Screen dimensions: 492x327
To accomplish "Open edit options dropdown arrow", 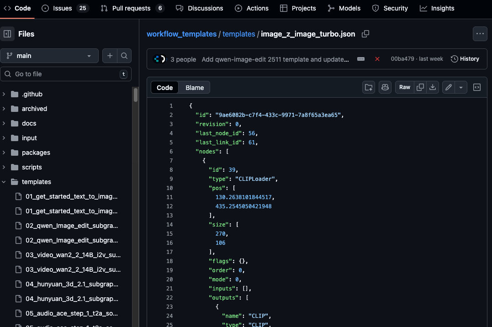I will (461, 87).
